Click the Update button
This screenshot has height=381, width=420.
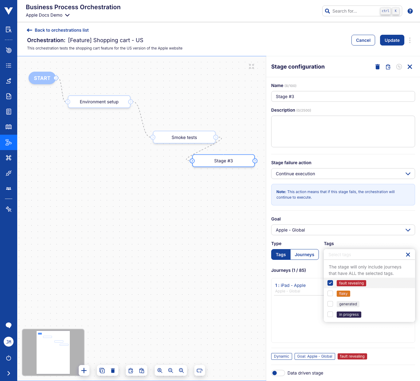pyautogui.click(x=392, y=40)
